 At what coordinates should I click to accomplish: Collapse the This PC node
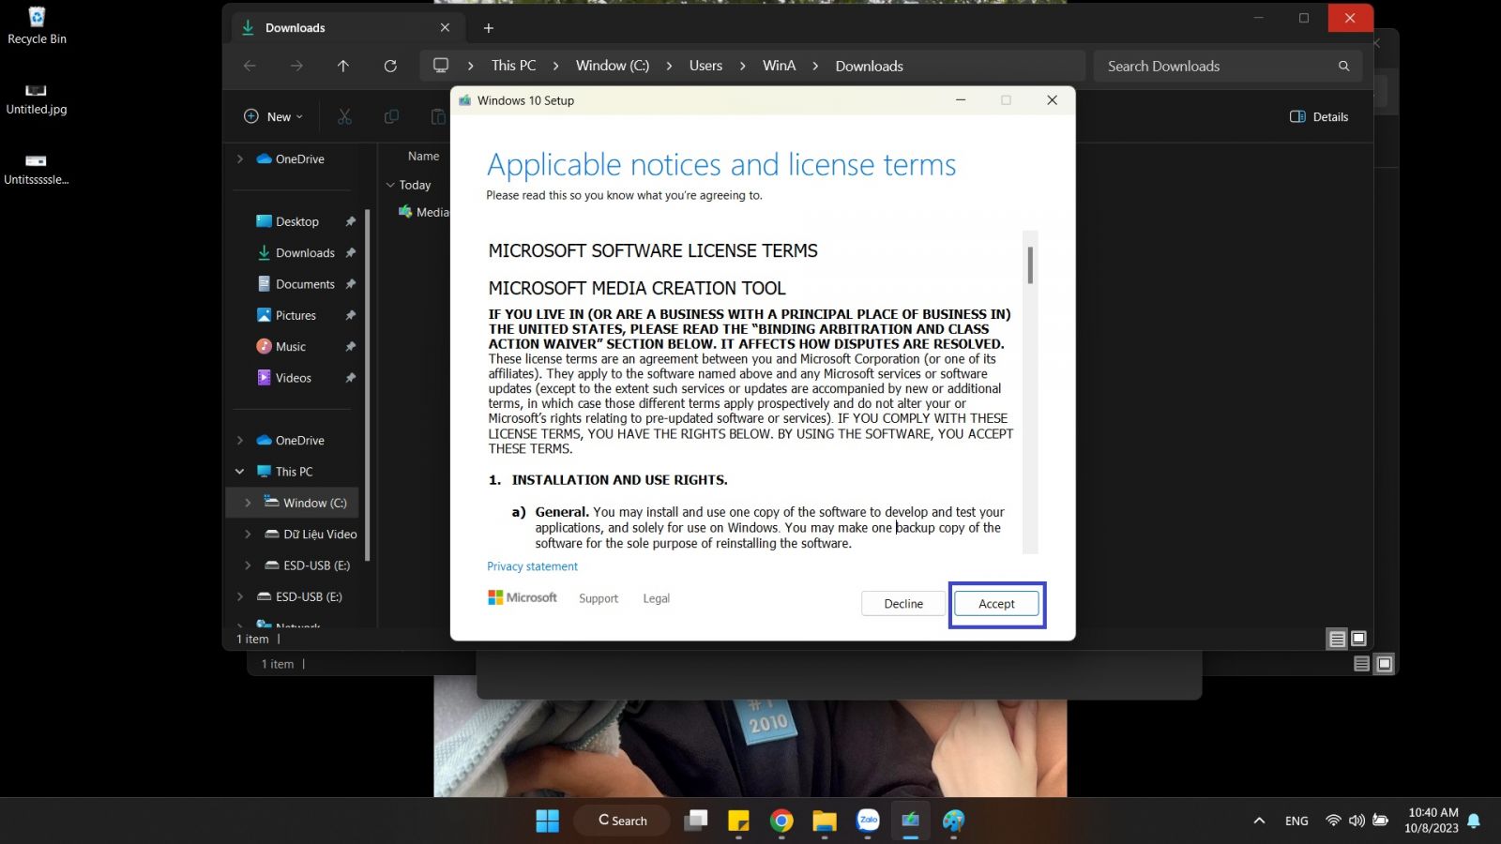240,472
